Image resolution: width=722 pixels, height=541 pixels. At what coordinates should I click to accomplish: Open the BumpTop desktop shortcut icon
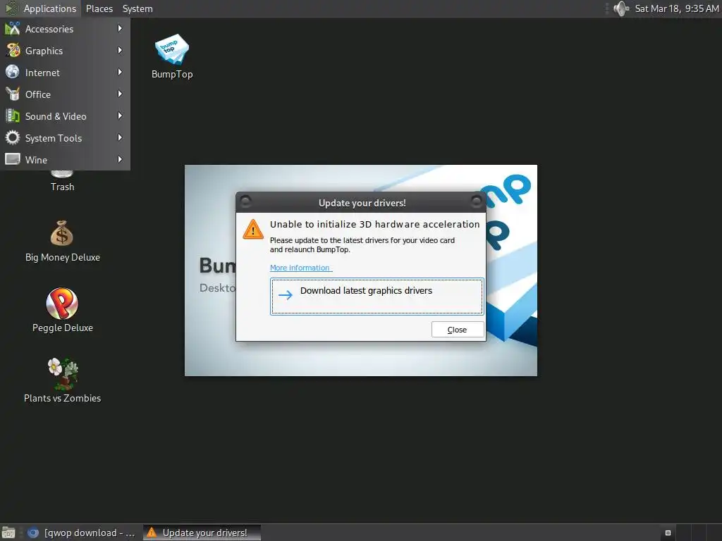point(172,50)
